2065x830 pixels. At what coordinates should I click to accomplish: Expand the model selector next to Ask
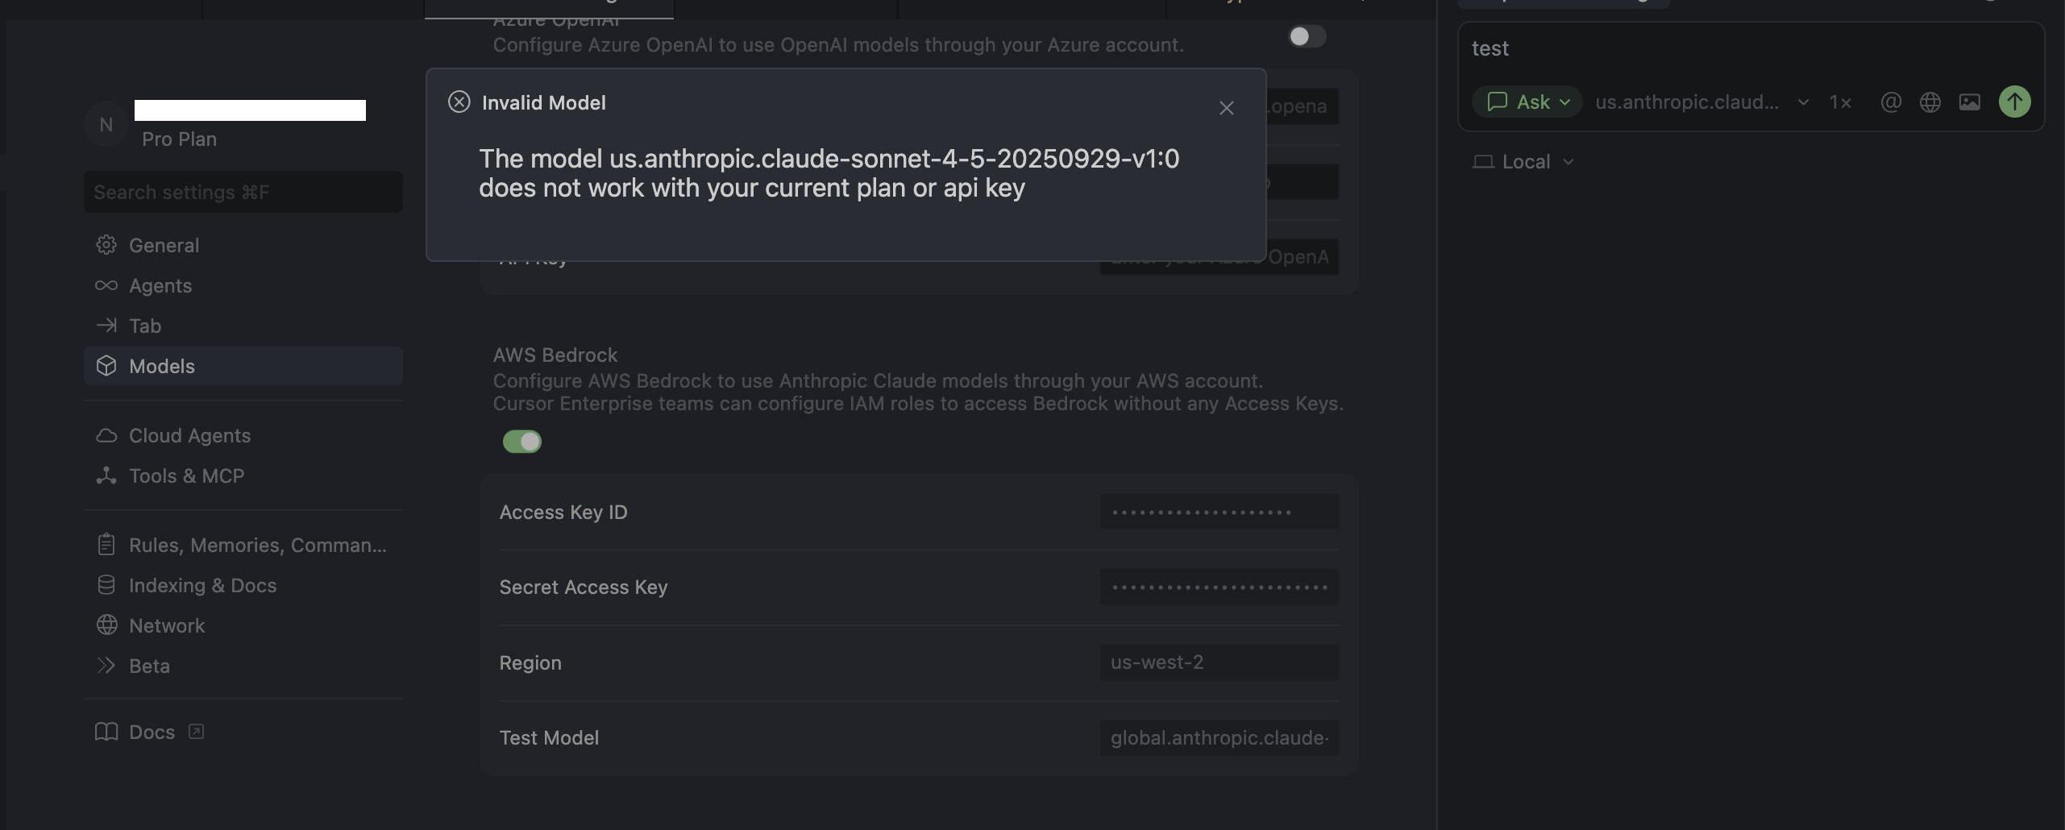pos(1803,103)
